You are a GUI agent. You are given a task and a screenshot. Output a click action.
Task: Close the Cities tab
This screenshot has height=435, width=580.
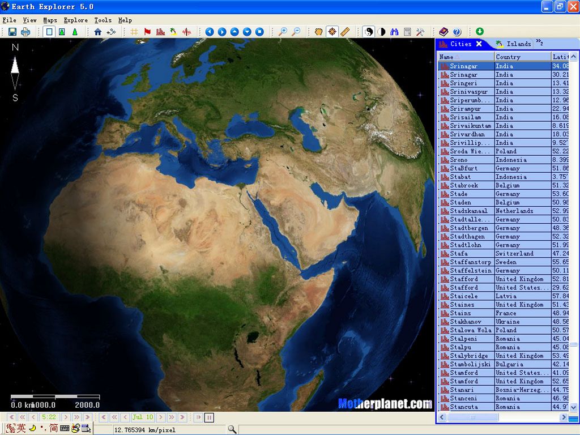pyautogui.click(x=479, y=44)
